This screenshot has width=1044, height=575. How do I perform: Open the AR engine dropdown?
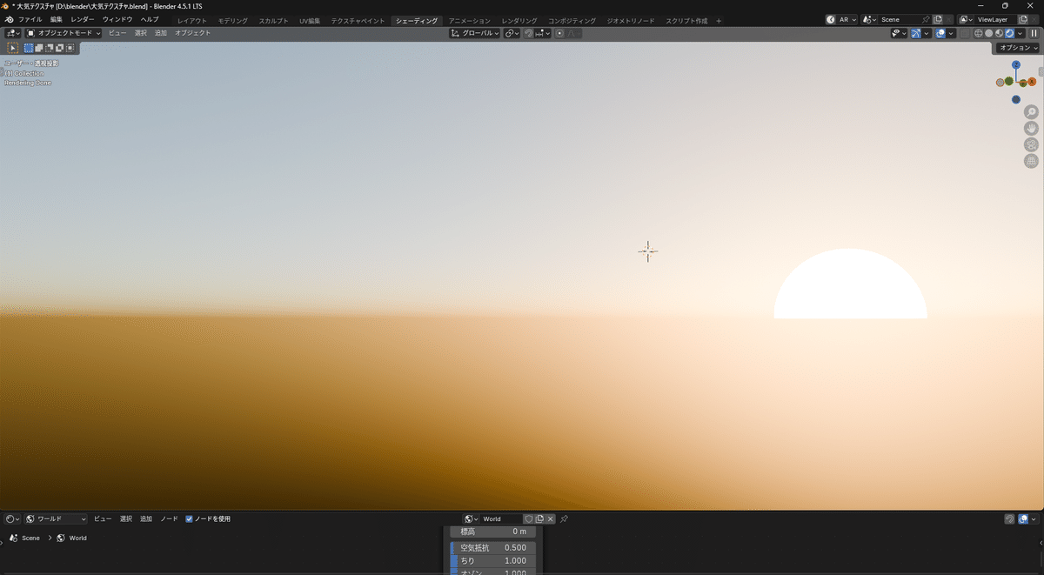click(841, 19)
